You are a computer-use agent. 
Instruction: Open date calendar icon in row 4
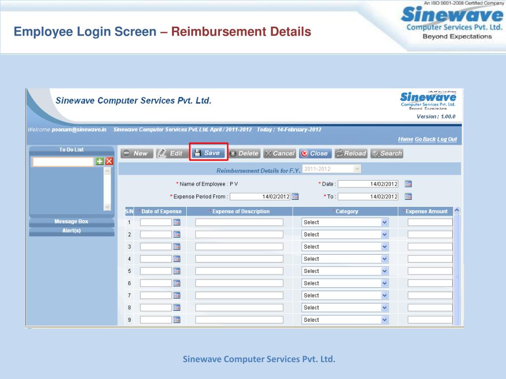pos(176,259)
